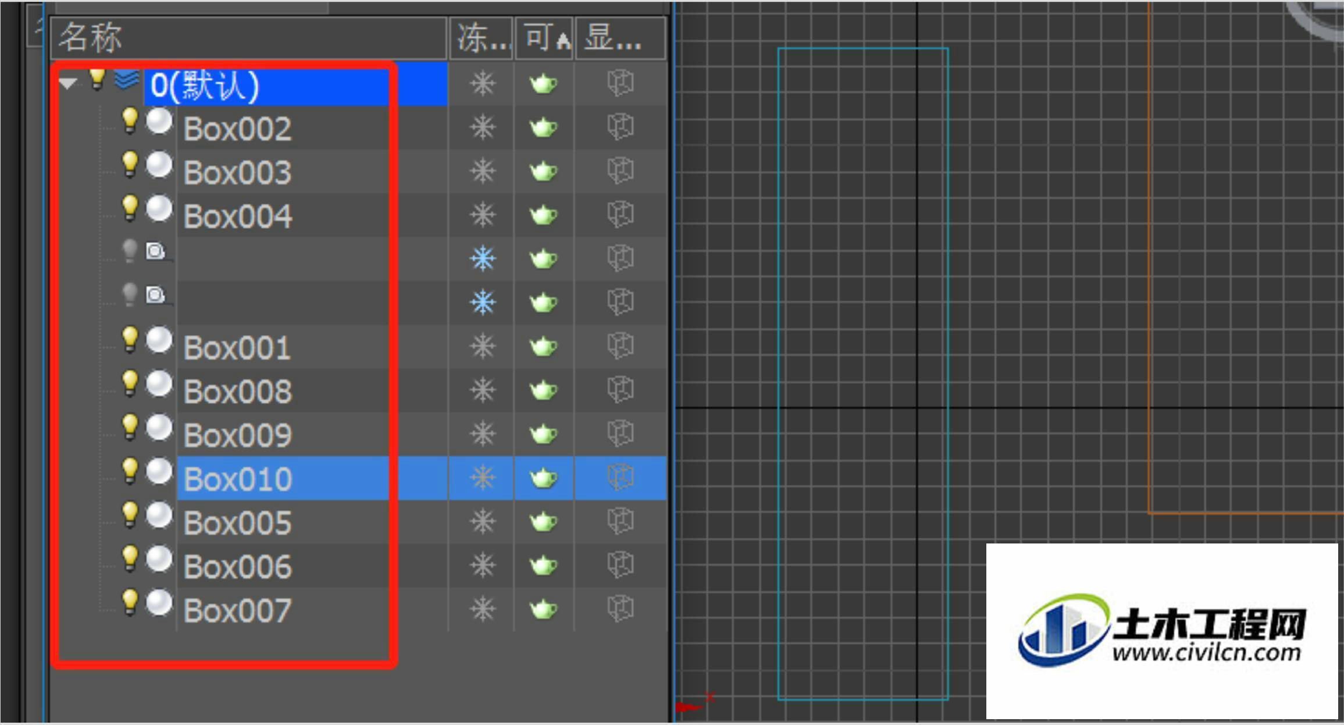Freeze Box004 with its snowflake icon
1344x725 pixels.
483,215
